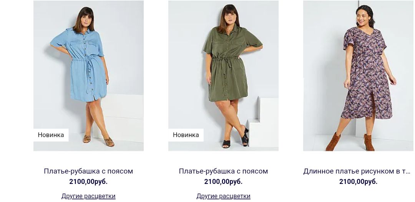Open the khaki green shirt dress photo
The width and height of the screenshot is (415, 202).
223,76
